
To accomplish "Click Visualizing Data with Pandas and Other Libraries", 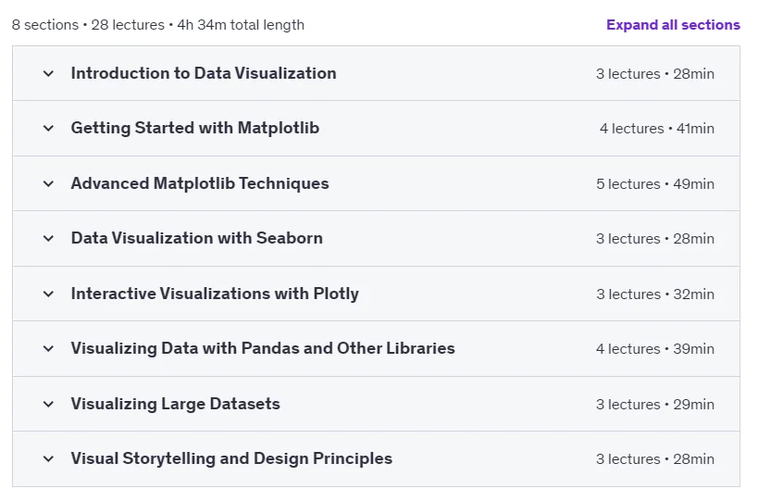I will tap(263, 348).
